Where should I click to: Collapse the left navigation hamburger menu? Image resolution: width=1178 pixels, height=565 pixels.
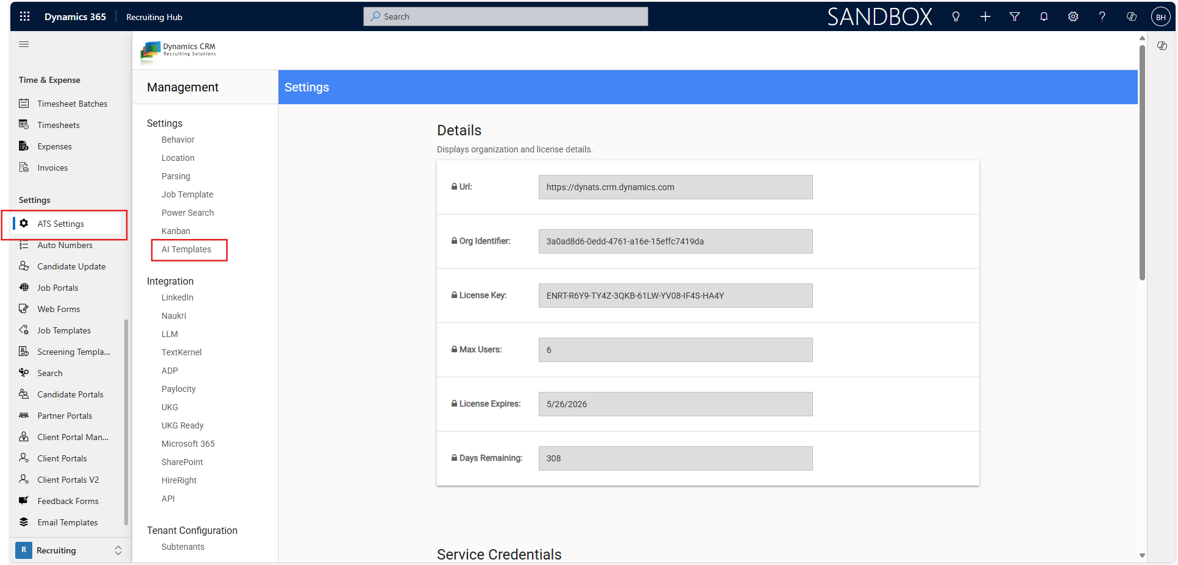(24, 44)
